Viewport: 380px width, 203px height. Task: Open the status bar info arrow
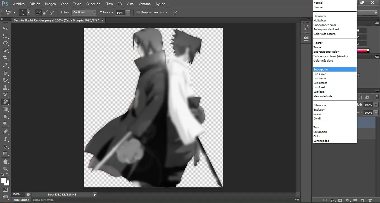(95, 195)
